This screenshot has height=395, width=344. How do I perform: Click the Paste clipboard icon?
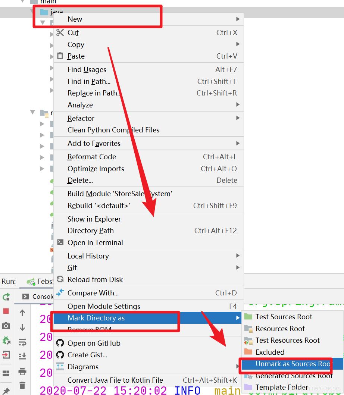coord(60,56)
